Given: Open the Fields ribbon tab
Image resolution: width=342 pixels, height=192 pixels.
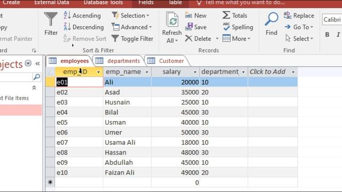Looking at the screenshot, I should (146, 2).
